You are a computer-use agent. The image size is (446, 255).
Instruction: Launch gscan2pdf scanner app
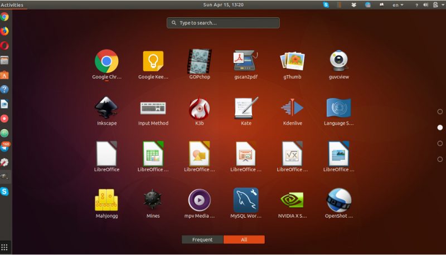246,61
